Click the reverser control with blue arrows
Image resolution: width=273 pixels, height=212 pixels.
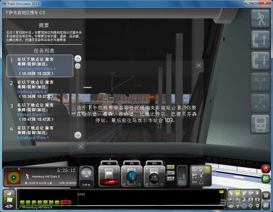pyautogui.click(x=132, y=176)
